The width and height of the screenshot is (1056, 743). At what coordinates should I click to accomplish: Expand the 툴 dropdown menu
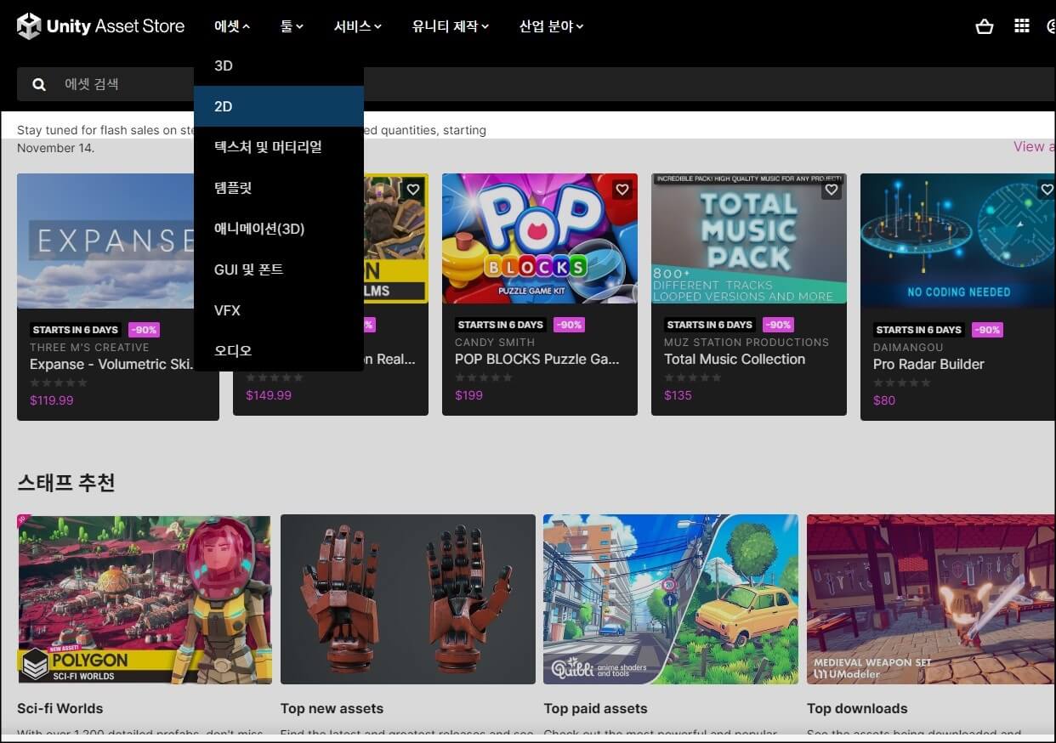pyautogui.click(x=292, y=26)
